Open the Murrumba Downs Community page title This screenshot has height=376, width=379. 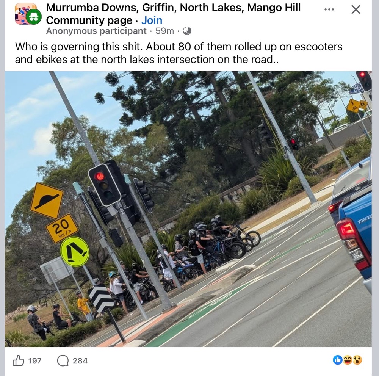point(173,14)
